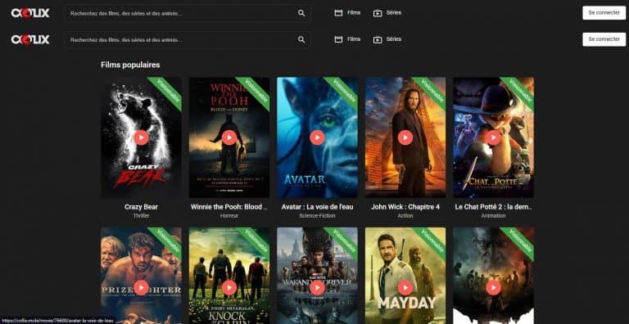Screen dimensions: 629x324
Task: Play Le Chat Potté 2 with its play button
Action: [x=493, y=137]
